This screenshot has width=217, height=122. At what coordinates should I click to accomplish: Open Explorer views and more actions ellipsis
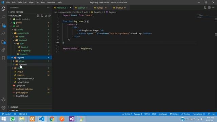click(x=48, y=7)
